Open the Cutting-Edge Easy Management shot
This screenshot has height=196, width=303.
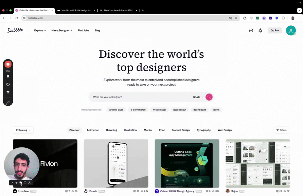[187, 163]
